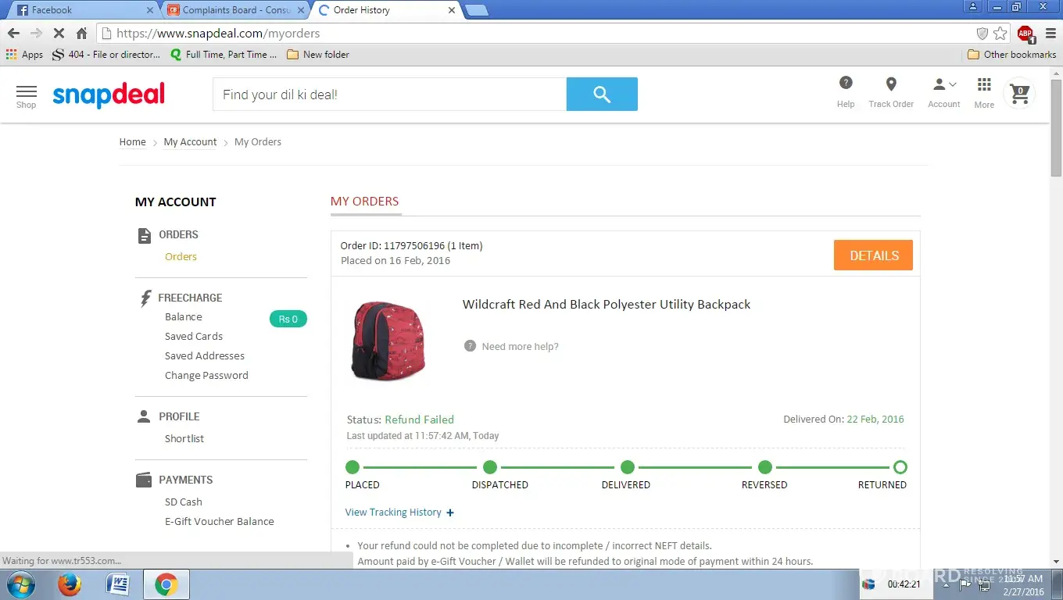Open the shopping cart icon
The image size is (1063, 600).
[1019, 95]
